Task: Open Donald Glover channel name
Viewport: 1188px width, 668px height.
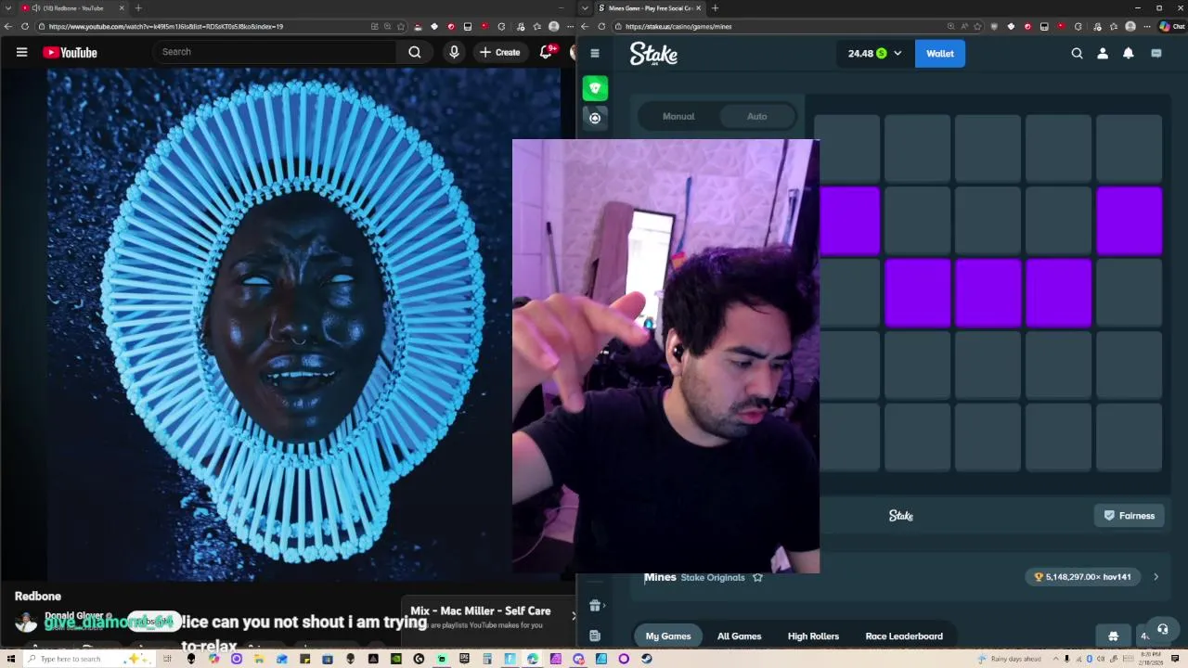Action: point(74,615)
